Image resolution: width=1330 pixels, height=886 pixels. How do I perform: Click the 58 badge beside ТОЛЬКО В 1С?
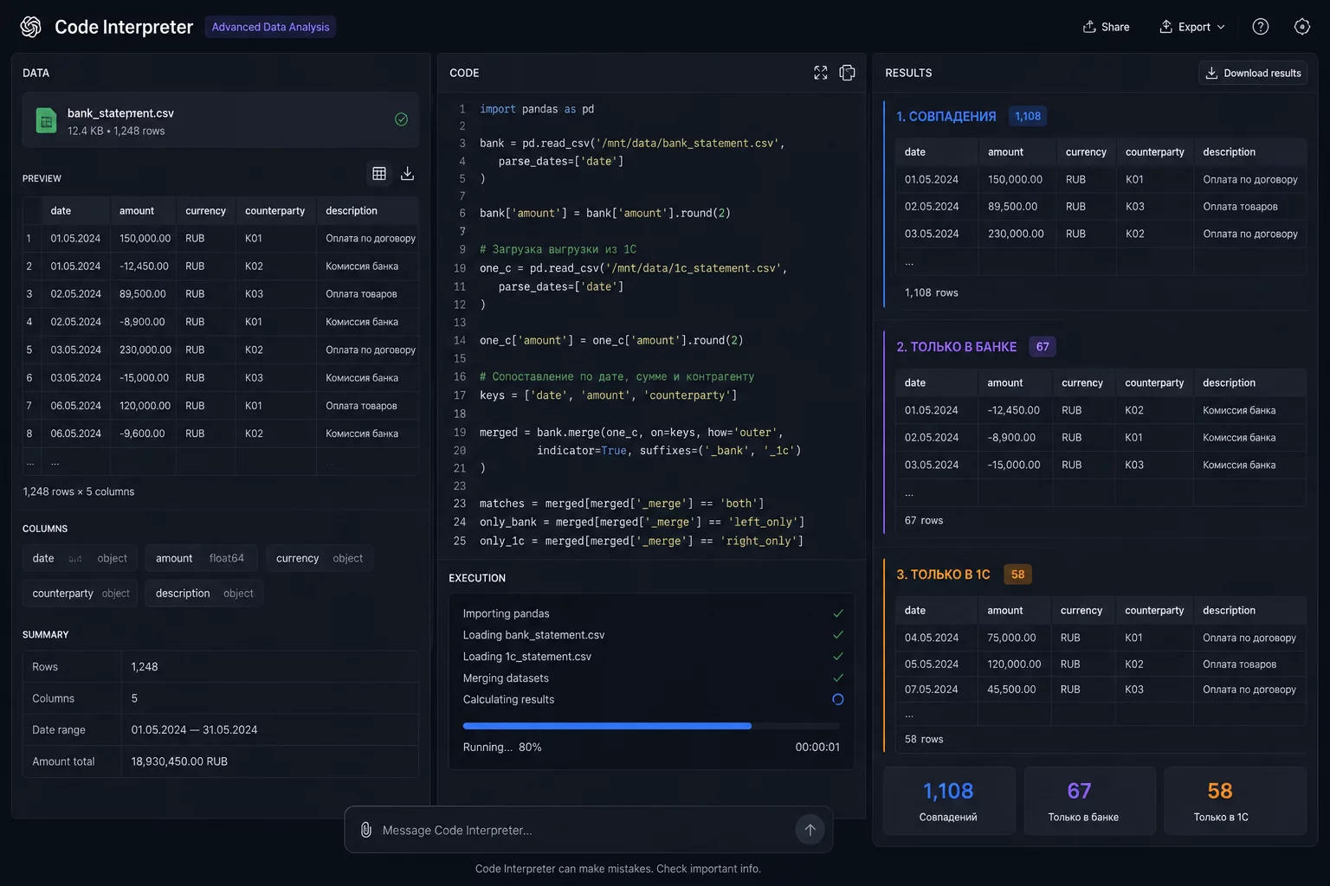click(x=1018, y=575)
